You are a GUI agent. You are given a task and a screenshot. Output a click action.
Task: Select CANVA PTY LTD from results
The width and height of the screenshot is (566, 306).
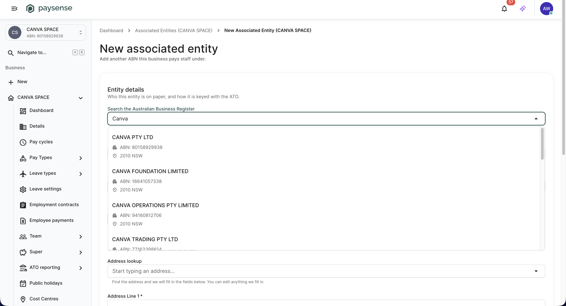[x=324, y=146]
